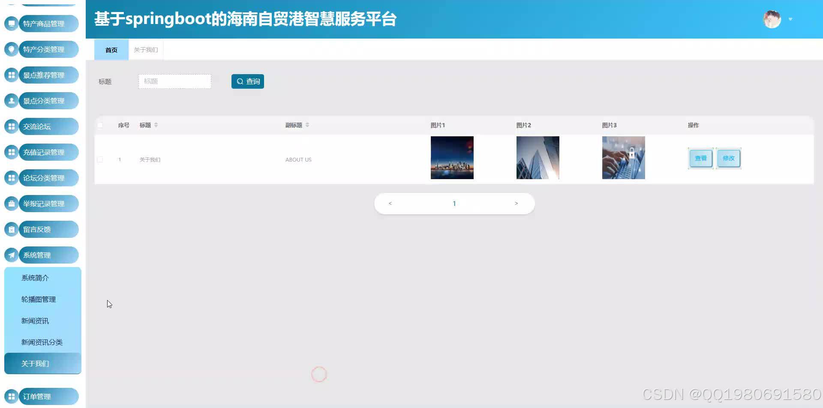Open 系统管理 via its paper-plane icon
Viewport: 823px width, 408px height.
click(x=11, y=255)
